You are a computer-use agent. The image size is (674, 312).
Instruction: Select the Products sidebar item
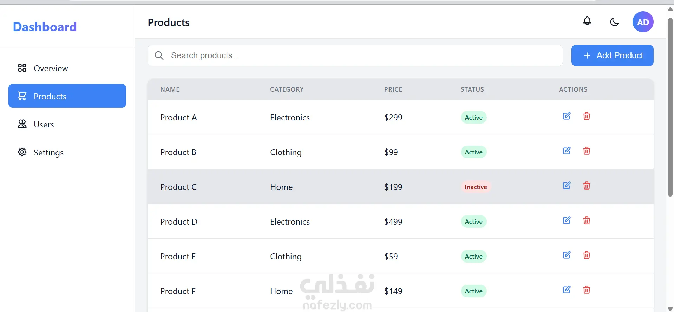coord(67,96)
